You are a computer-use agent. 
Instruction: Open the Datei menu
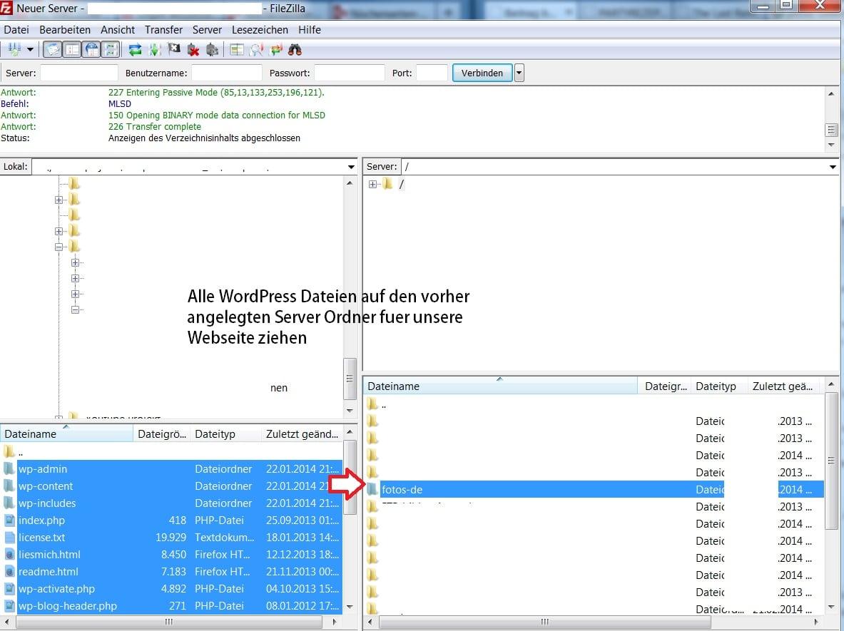pyautogui.click(x=16, y=29)
